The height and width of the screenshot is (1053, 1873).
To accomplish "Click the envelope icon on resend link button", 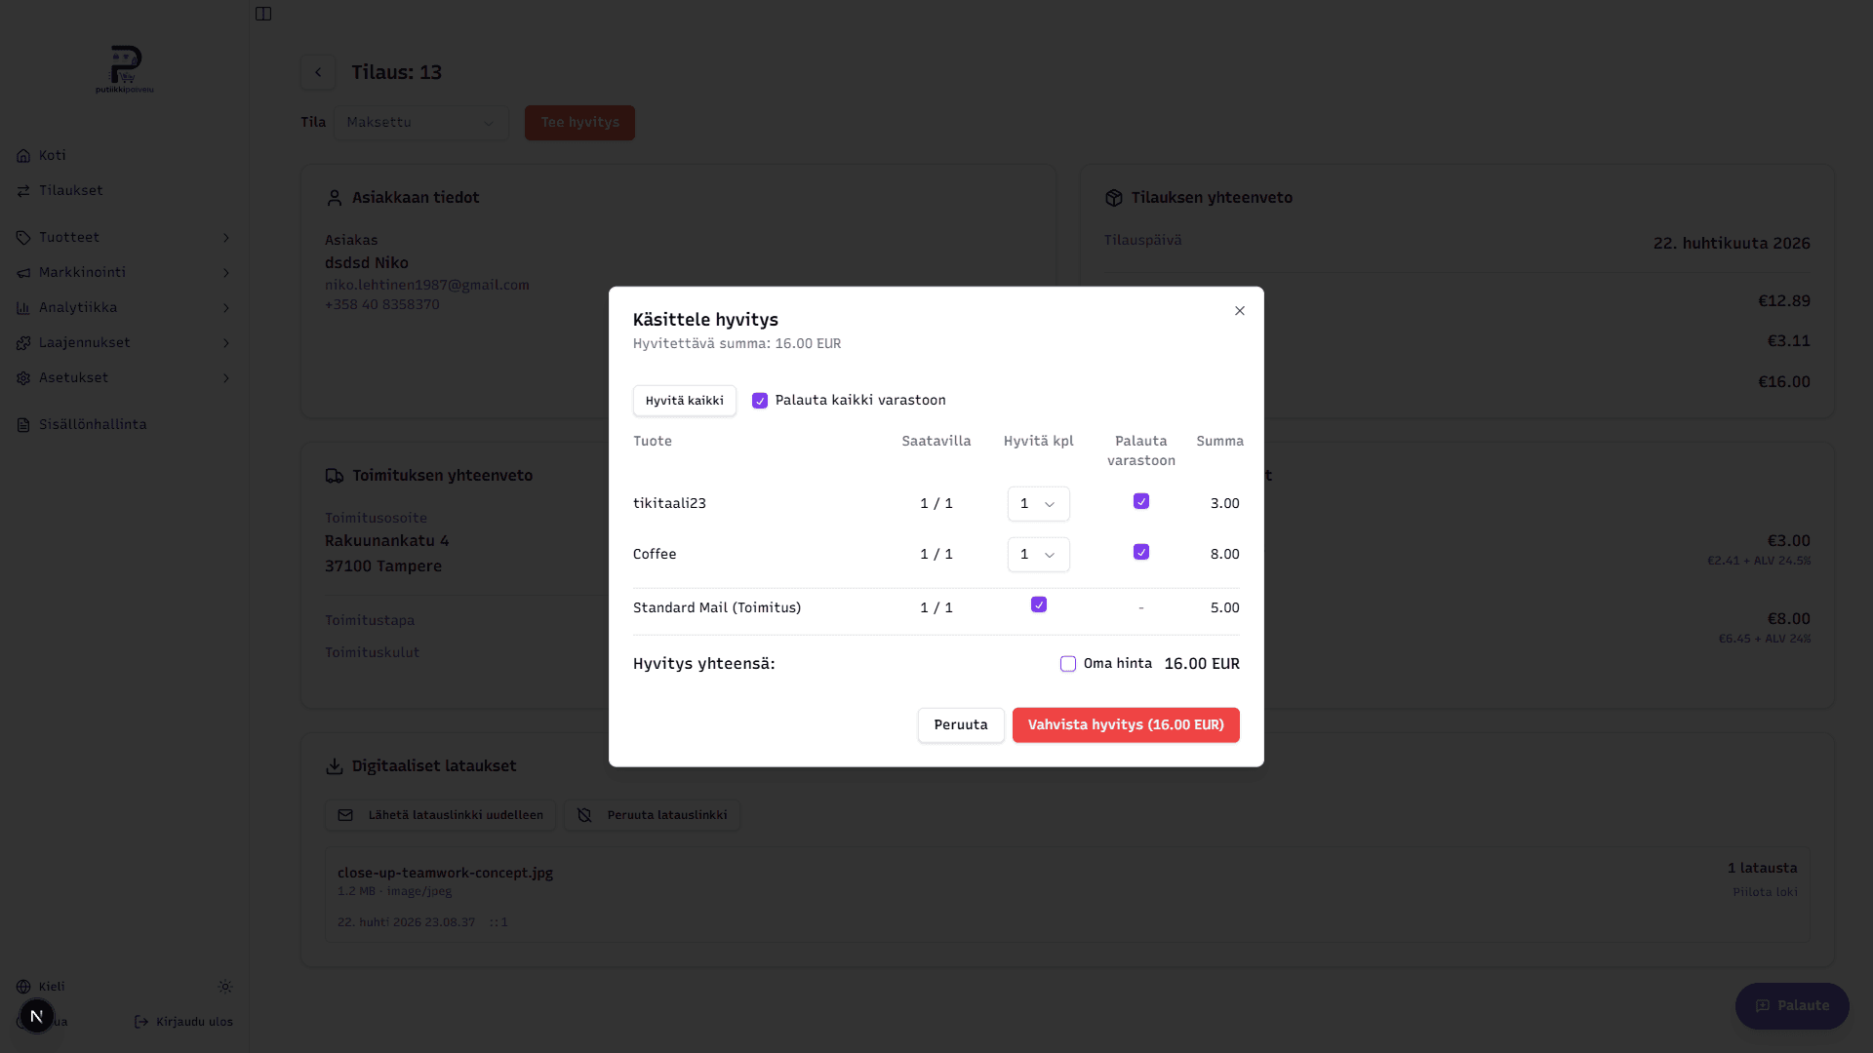I will point(345,815).
